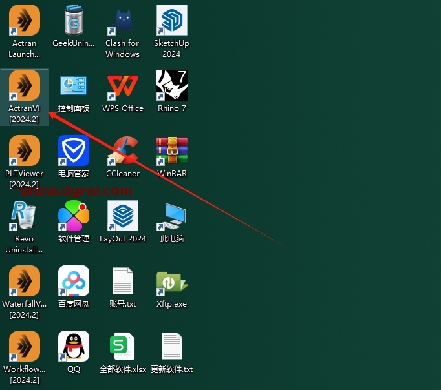Select the CCleaner shortcut icon
Viewport: 441px width, 390px height.
[x=123, y=150]
